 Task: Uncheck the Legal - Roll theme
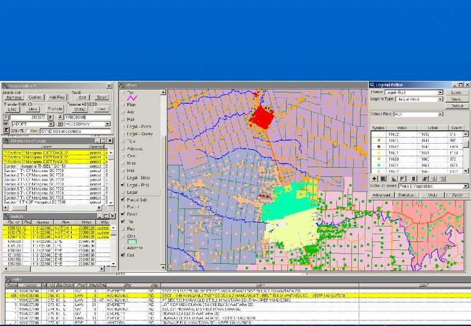[123, 185]
